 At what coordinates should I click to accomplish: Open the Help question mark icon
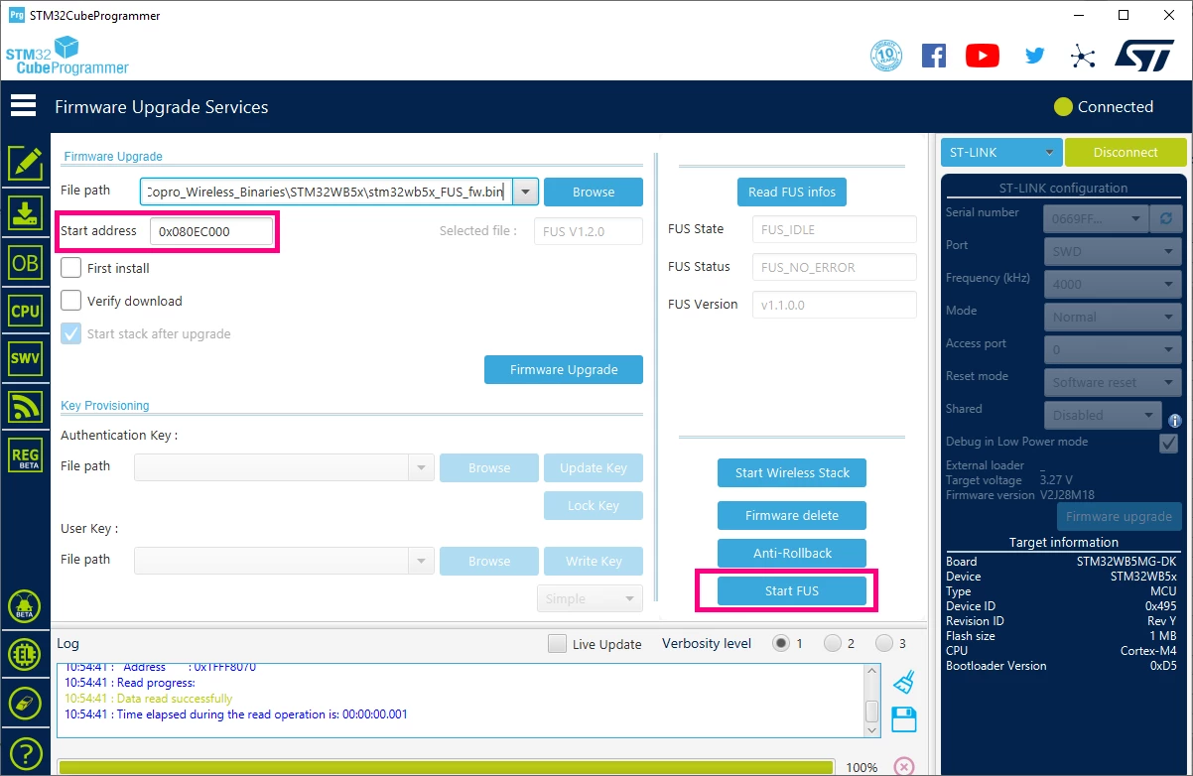tap(25, 752)
